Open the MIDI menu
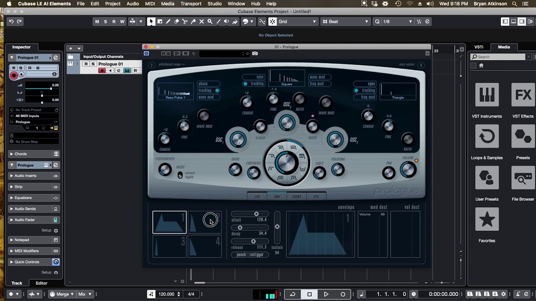Screen dimensions: 536x301 click(150, 4)
